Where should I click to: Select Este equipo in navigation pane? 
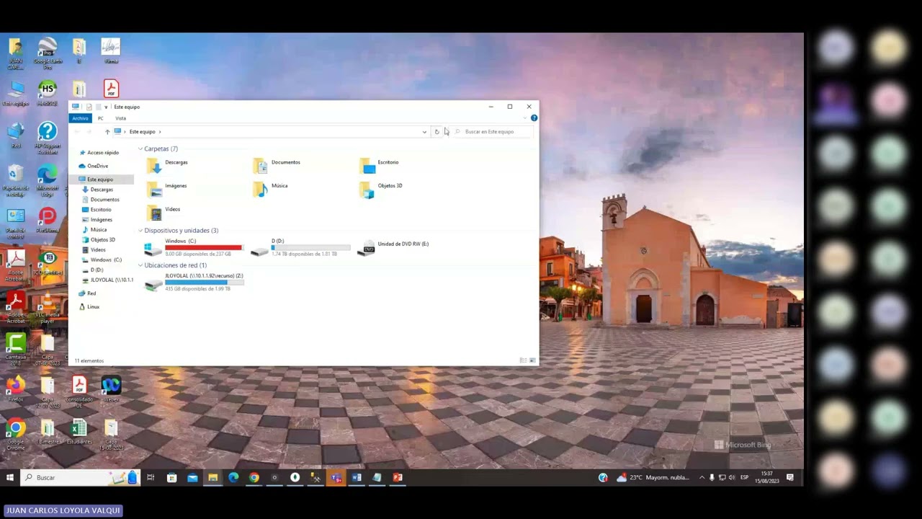(96, 179)
